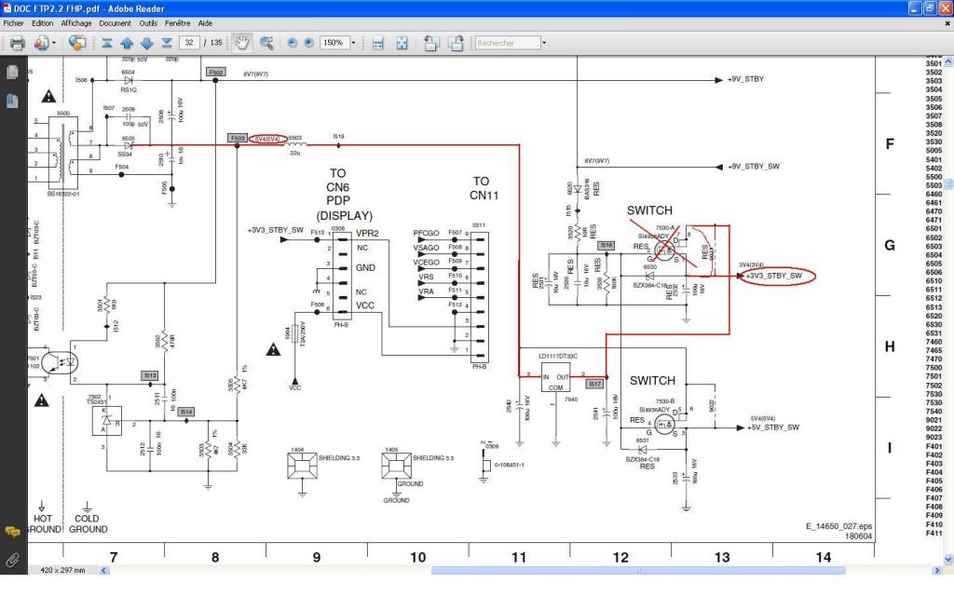Screen dimensions: 954x596
Task: Click the +9V_STBY_SW label on the schematic
Action: click(x=754, y=167)
